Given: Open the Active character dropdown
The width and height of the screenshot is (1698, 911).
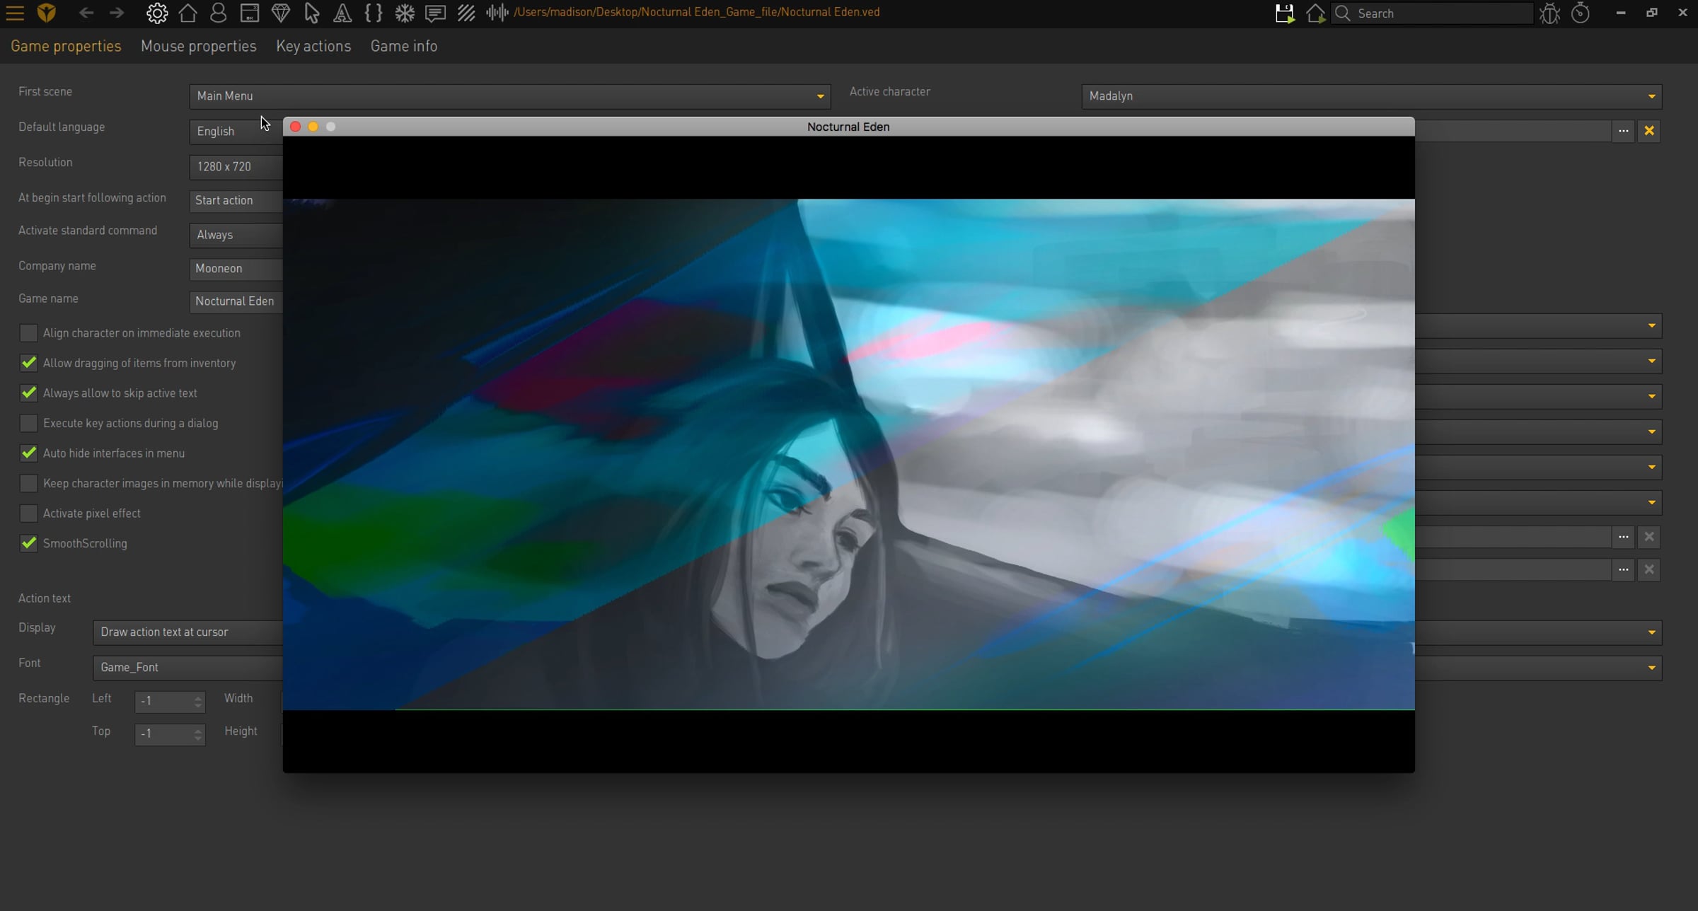Looking at the screenshot, I should [1372, 96].
